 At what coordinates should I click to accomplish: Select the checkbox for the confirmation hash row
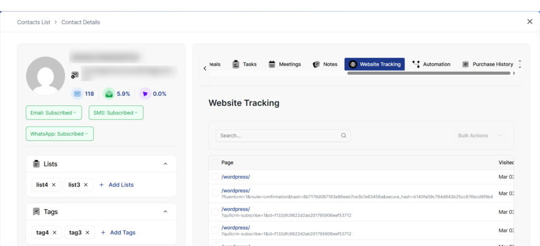(215, 193)
